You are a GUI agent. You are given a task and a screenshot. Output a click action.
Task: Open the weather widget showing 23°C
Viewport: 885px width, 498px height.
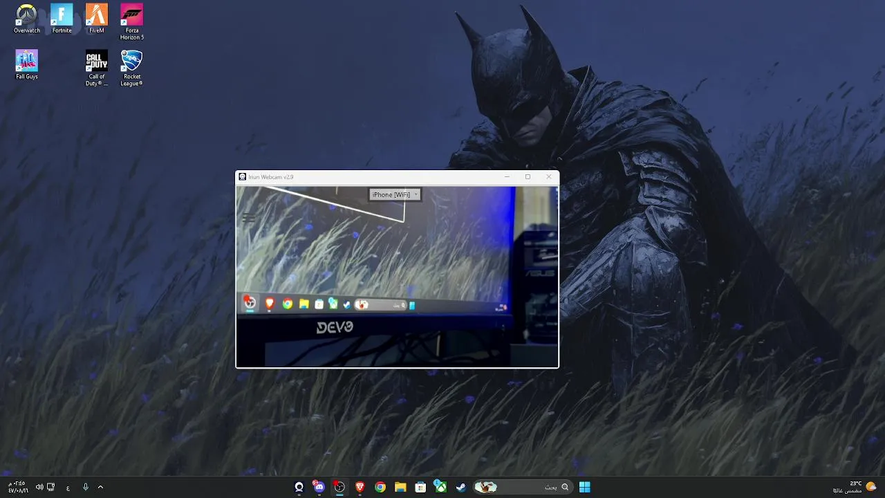(855, 487)
